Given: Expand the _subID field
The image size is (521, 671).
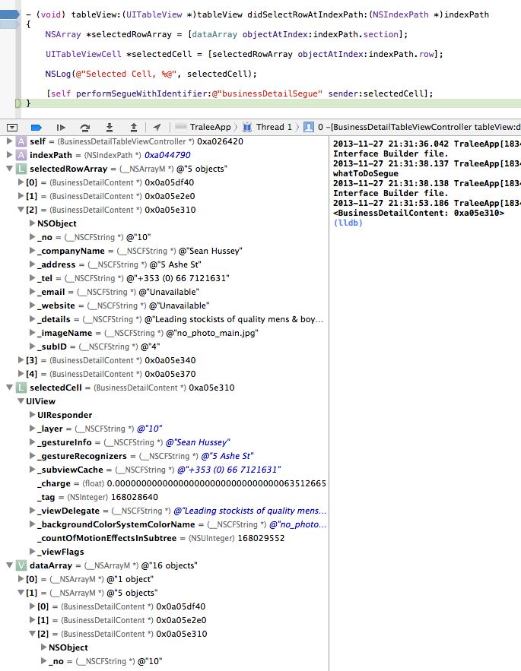Looking at the screenshot, I should tap(32, 347).
